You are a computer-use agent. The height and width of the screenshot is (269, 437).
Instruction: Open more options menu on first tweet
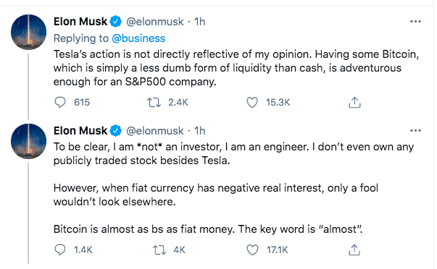415,22
